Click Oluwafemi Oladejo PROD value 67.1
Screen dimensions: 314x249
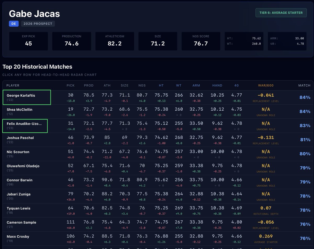pos(88,166)
